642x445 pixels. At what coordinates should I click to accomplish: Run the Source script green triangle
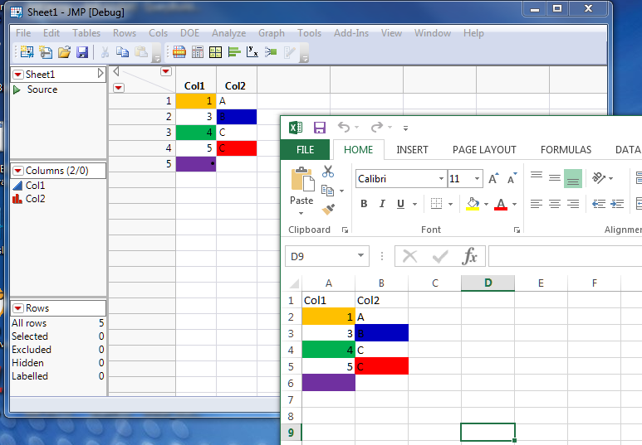click(x=17, y=89)
